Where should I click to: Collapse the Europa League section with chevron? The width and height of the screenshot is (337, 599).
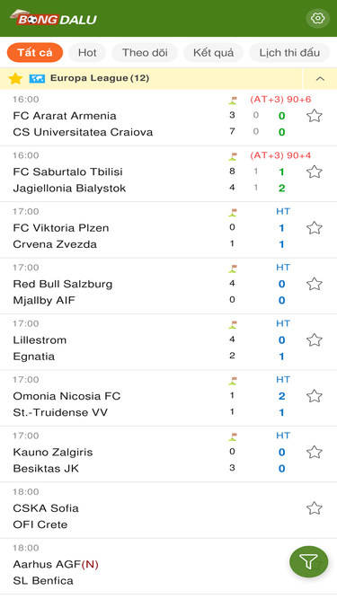tap(320, 79)
